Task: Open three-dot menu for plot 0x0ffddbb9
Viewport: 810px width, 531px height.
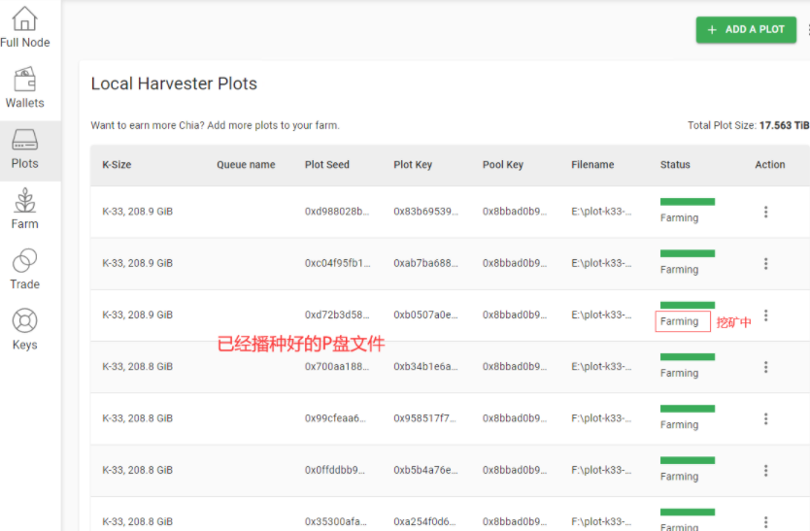Action: tap(765, 470)
